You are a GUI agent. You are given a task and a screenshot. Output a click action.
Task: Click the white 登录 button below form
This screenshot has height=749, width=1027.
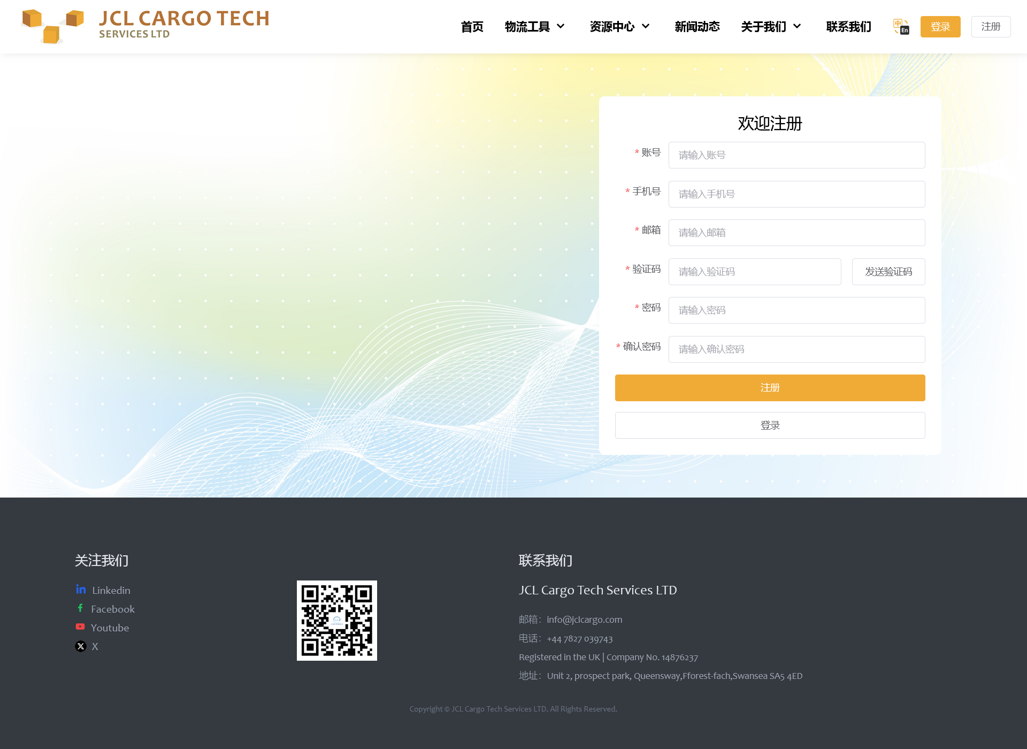(x=770, y=425)
